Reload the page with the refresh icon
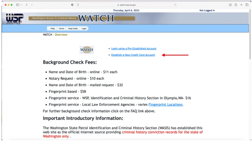 click(175, 5)
